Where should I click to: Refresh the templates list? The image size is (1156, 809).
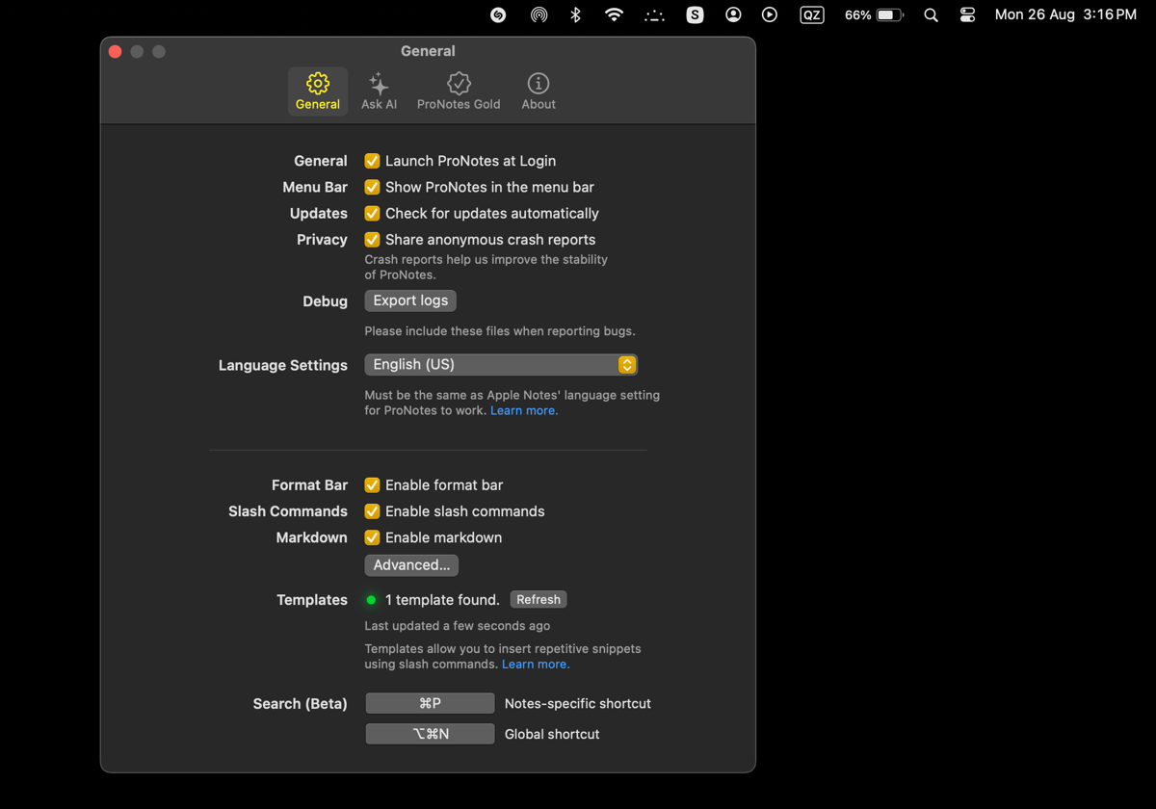(539, 599)
